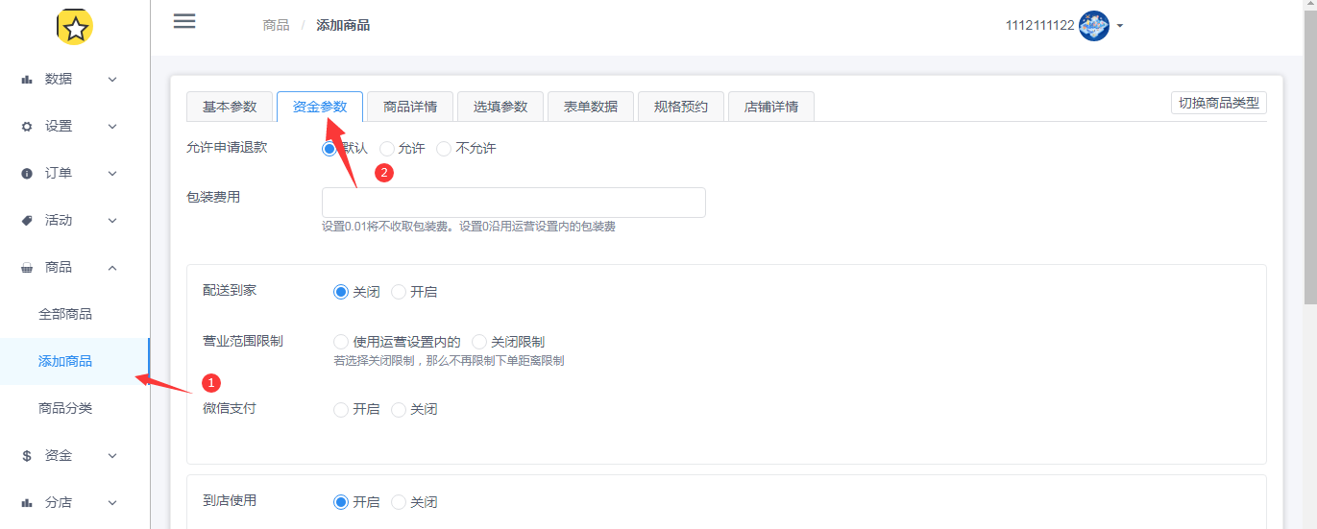Click the bar chart icon beside 分店

27,503
